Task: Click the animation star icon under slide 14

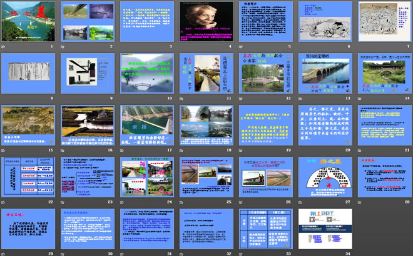Action: tap(360, 99)
